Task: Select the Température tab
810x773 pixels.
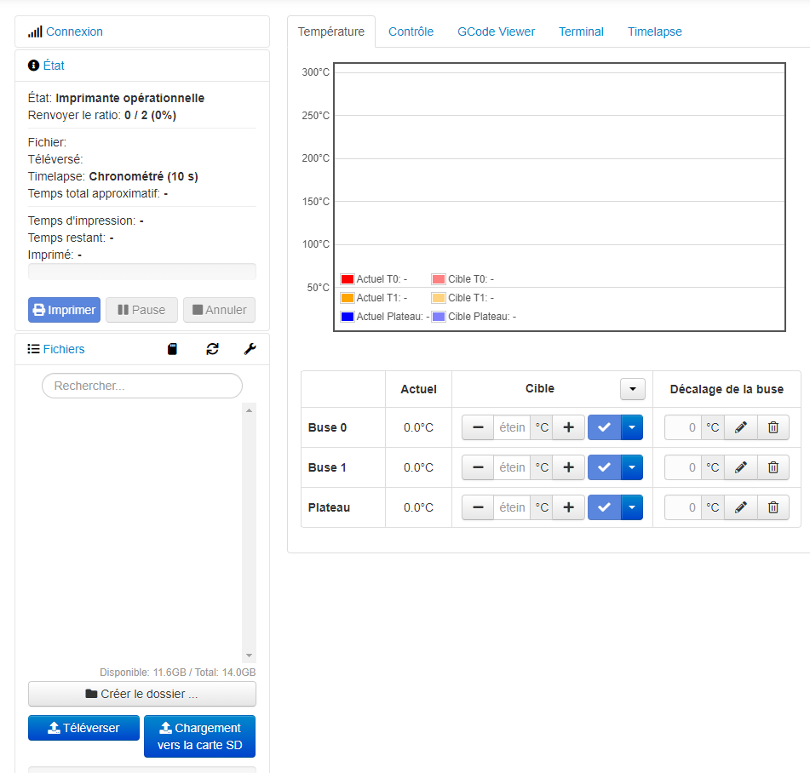Action: point(331,31)
